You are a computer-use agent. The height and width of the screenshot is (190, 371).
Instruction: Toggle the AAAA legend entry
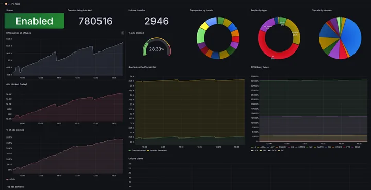(x=261, y=147)
